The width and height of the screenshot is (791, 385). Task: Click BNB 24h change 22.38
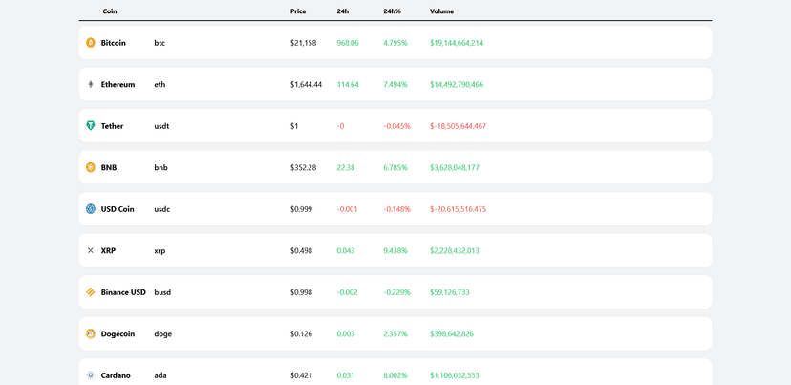pos(346,167)
